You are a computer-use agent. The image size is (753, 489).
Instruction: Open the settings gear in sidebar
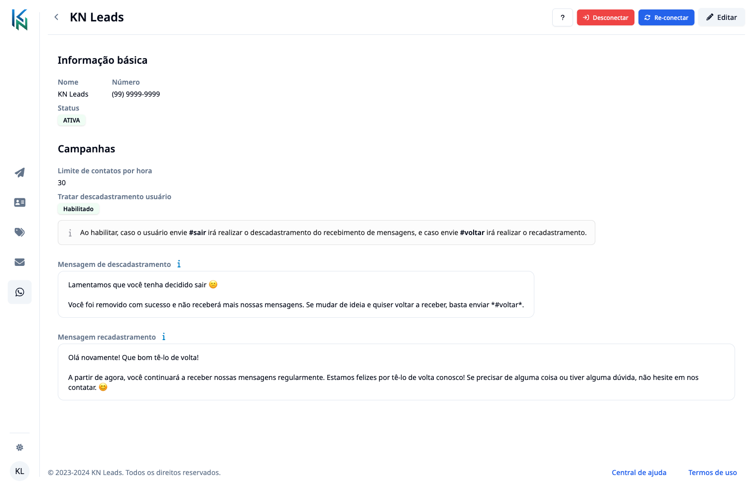pyautogui.click(x=19, y=447)
